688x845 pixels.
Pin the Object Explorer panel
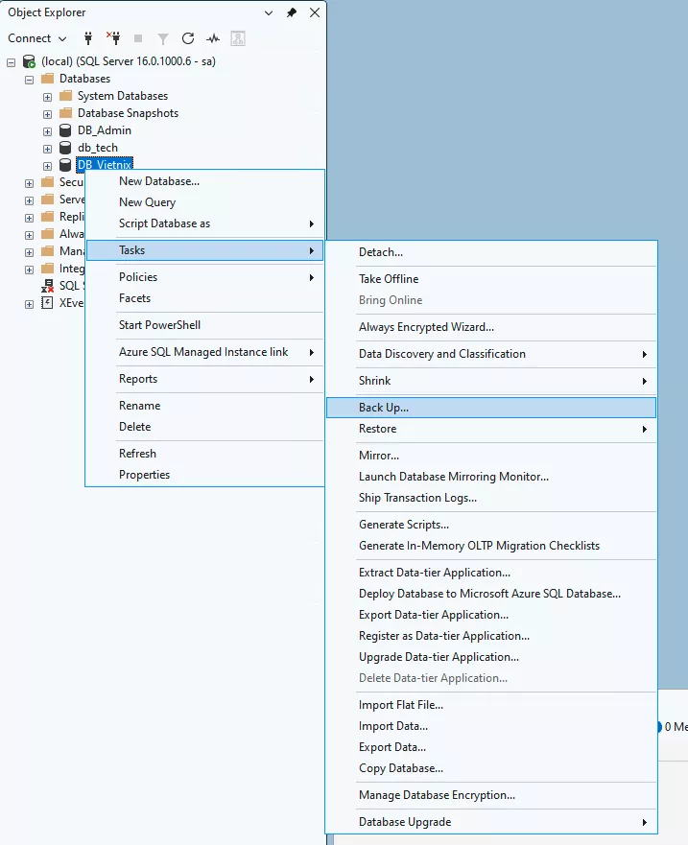click(292, 12)
